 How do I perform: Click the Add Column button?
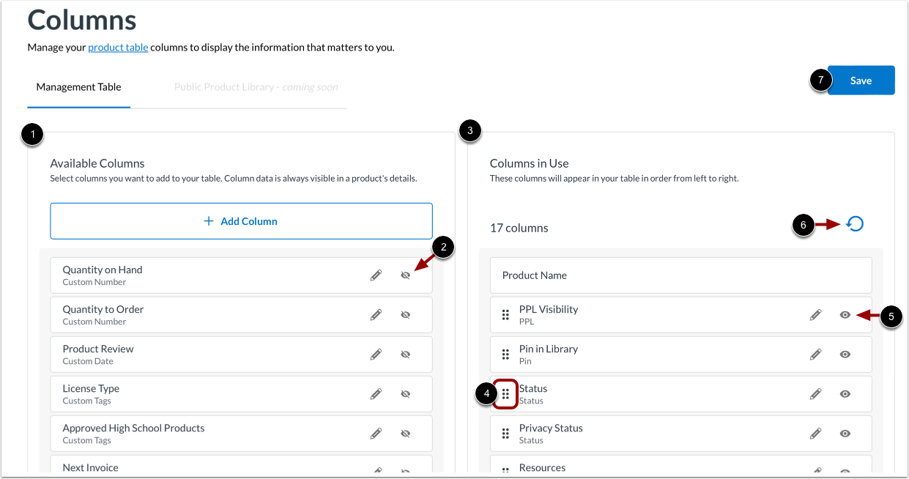tap(241, 220)
